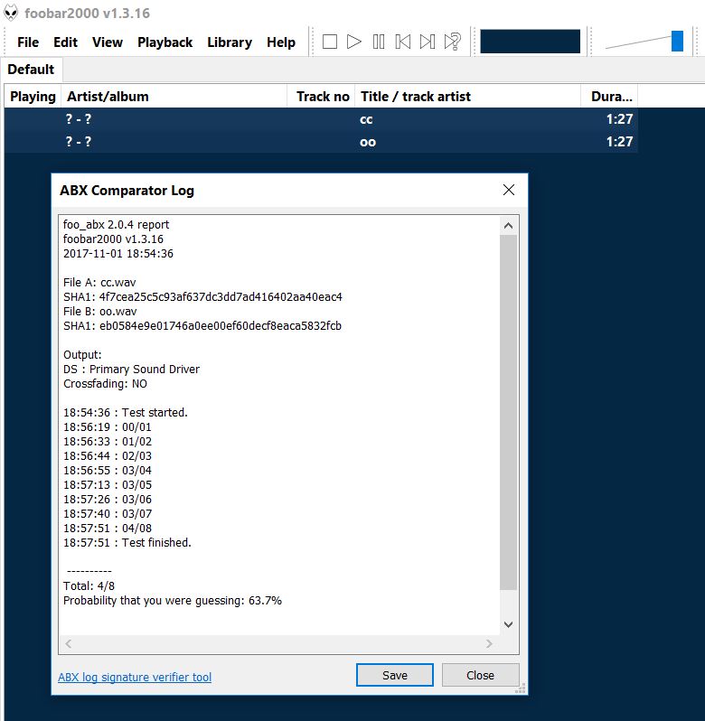Open ABX log signature verifier tool link
Screen dimensions: 705x721
(135, 677)
